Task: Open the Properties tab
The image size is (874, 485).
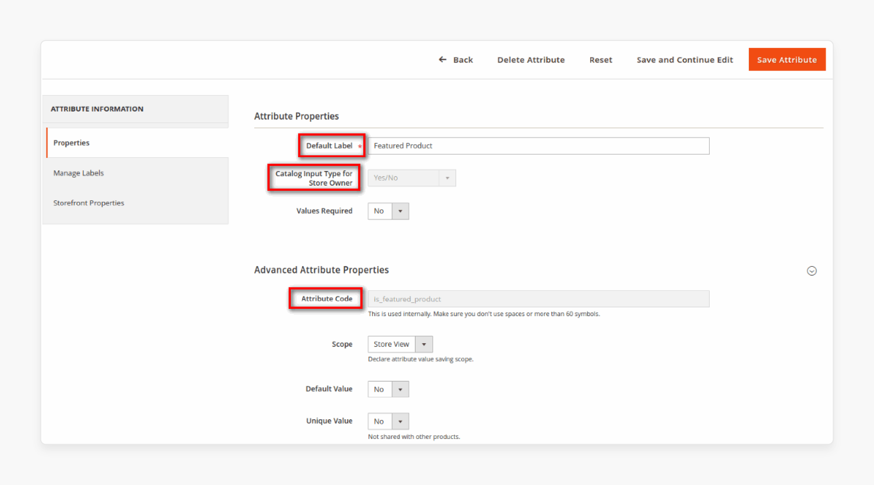Action: point(138,143)
